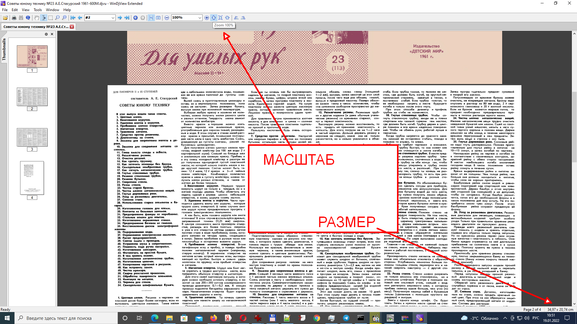Select page 4 thumbnail

pyautogui.click(x=32, y=178)
